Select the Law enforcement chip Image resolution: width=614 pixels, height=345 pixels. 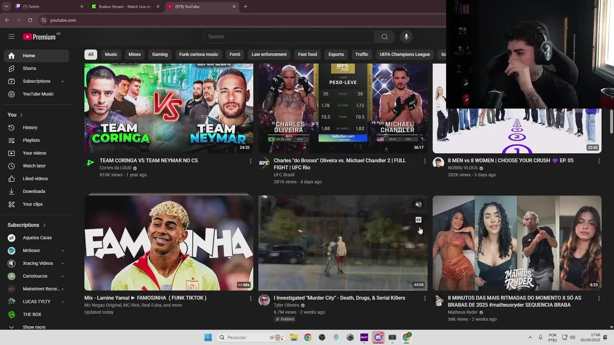(269, 55)
